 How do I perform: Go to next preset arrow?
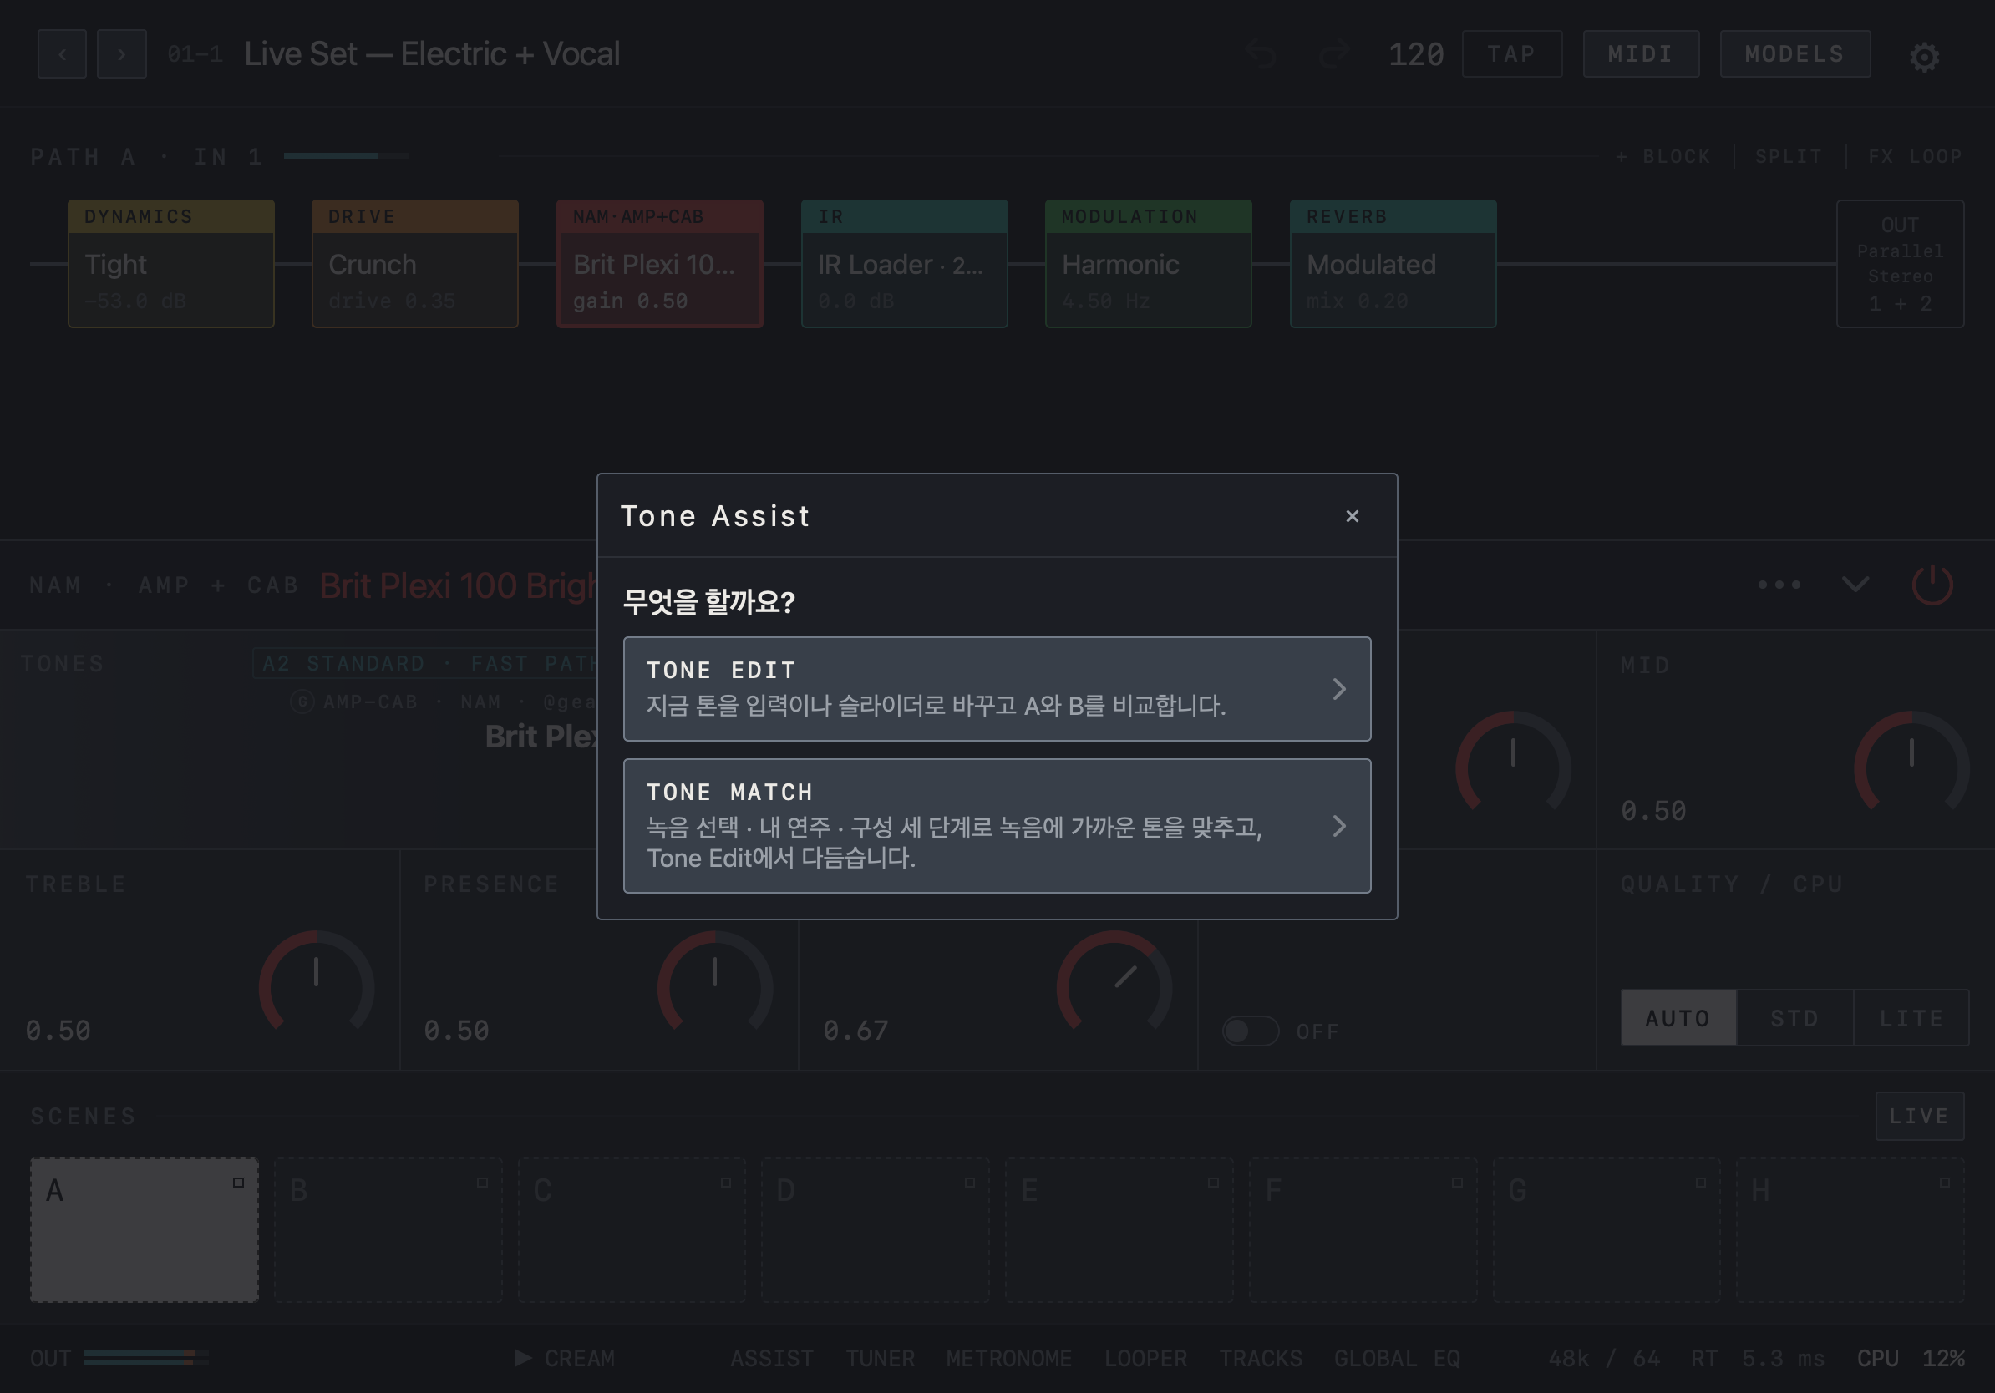(122, 53)
